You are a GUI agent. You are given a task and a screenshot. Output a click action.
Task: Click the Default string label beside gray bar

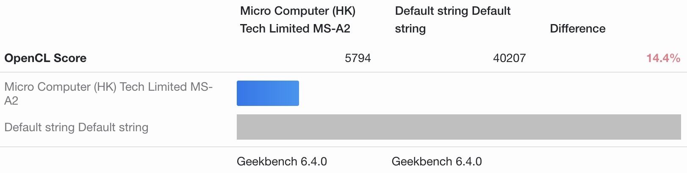pos(76,127)
